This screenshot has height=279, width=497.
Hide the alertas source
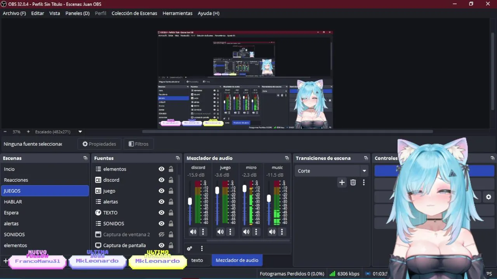click(162, 201)
